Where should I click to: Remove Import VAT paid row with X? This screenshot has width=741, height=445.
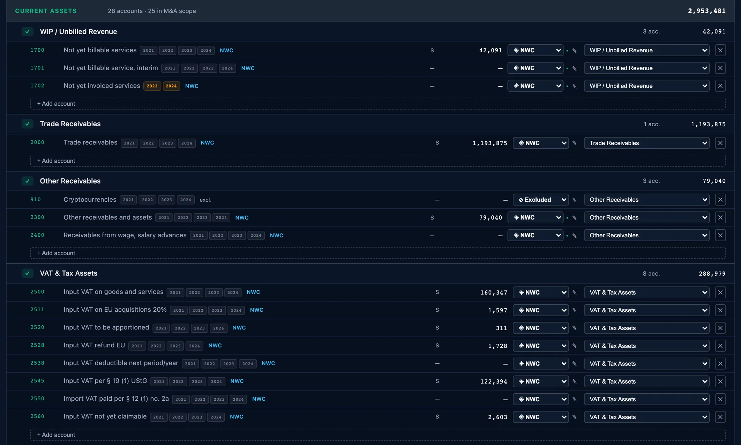(x=720, y=399)
